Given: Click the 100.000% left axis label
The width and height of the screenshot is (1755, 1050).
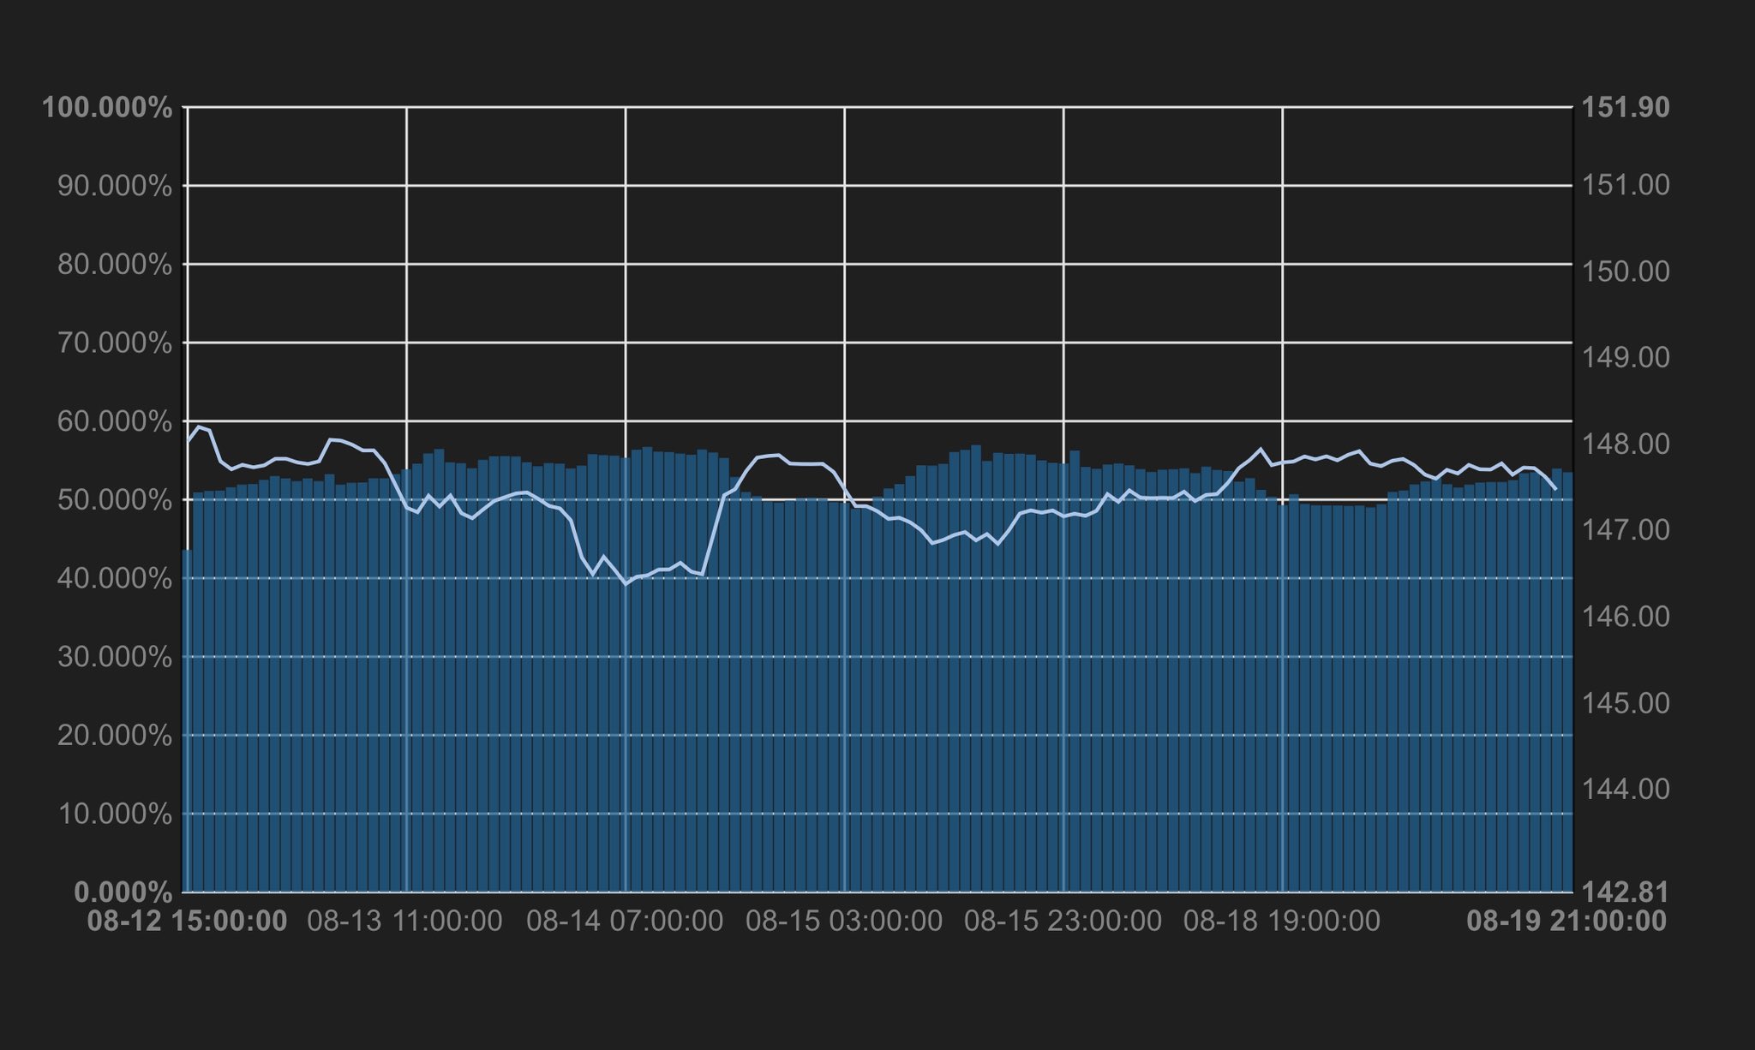Looking at the screenshot, I should coord(106,108).
